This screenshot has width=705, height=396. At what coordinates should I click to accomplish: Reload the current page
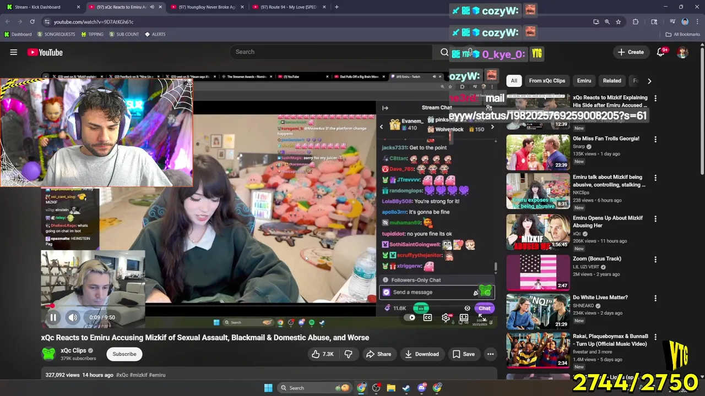(x=32, y=22)
